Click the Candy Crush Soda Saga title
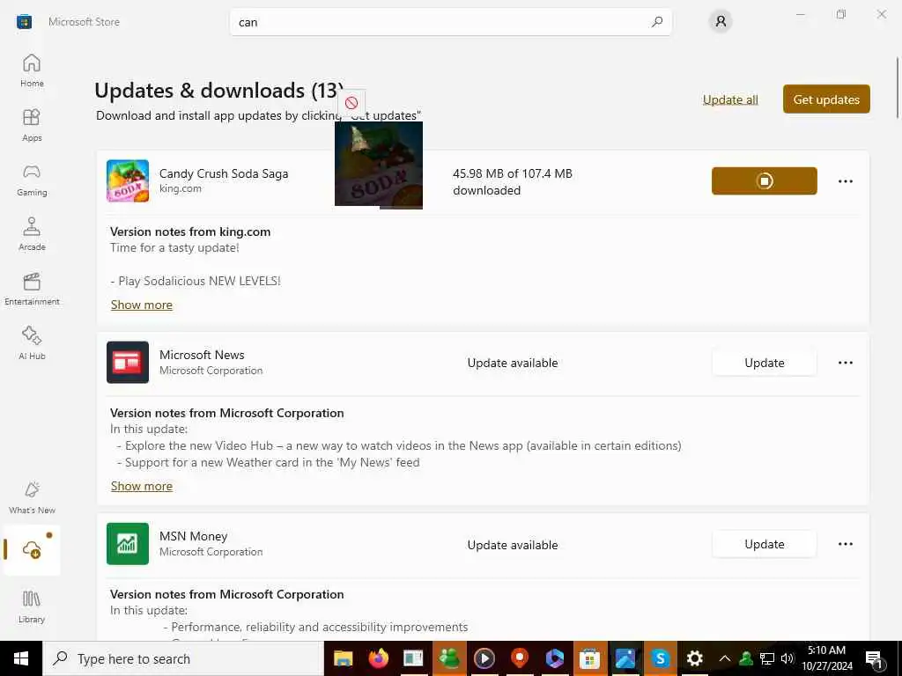The width and height of the screenshot is (902, 676). tap(224, 173)
